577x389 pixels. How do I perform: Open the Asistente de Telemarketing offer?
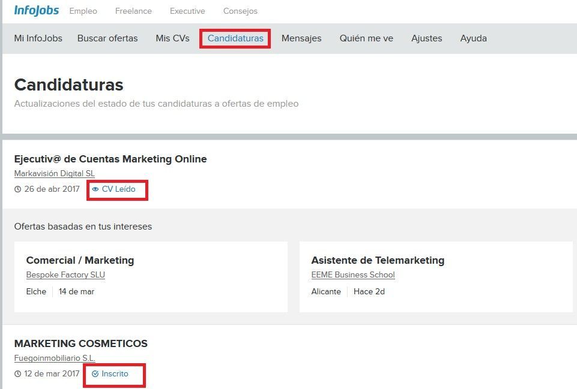click(378, 260)
